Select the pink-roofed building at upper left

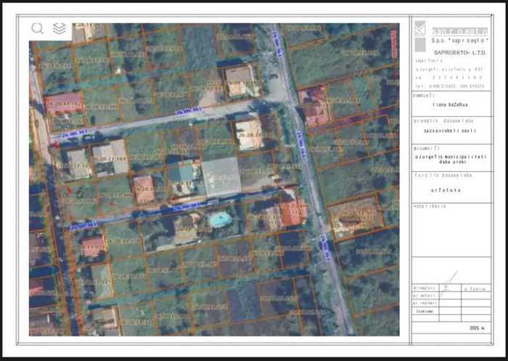point(64,104)
